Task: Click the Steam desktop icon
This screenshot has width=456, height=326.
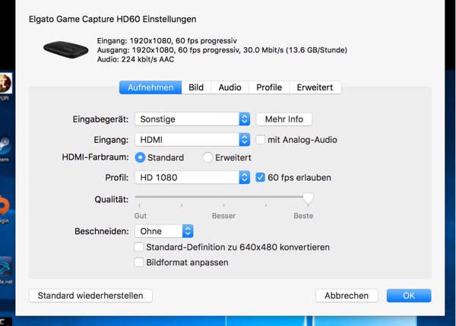Action: 5,145
